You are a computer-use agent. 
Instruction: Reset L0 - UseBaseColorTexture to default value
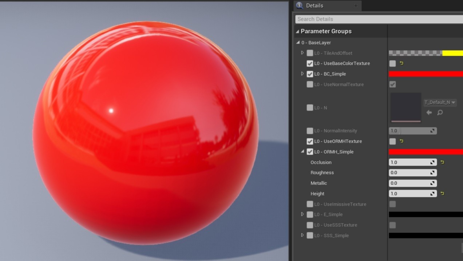click(x=401, y=63)
